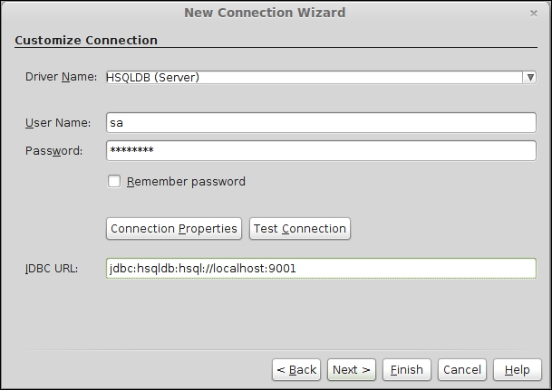
Task: Click the JDBC URL label
Action: pyautogui.click(x=52, y=269)
